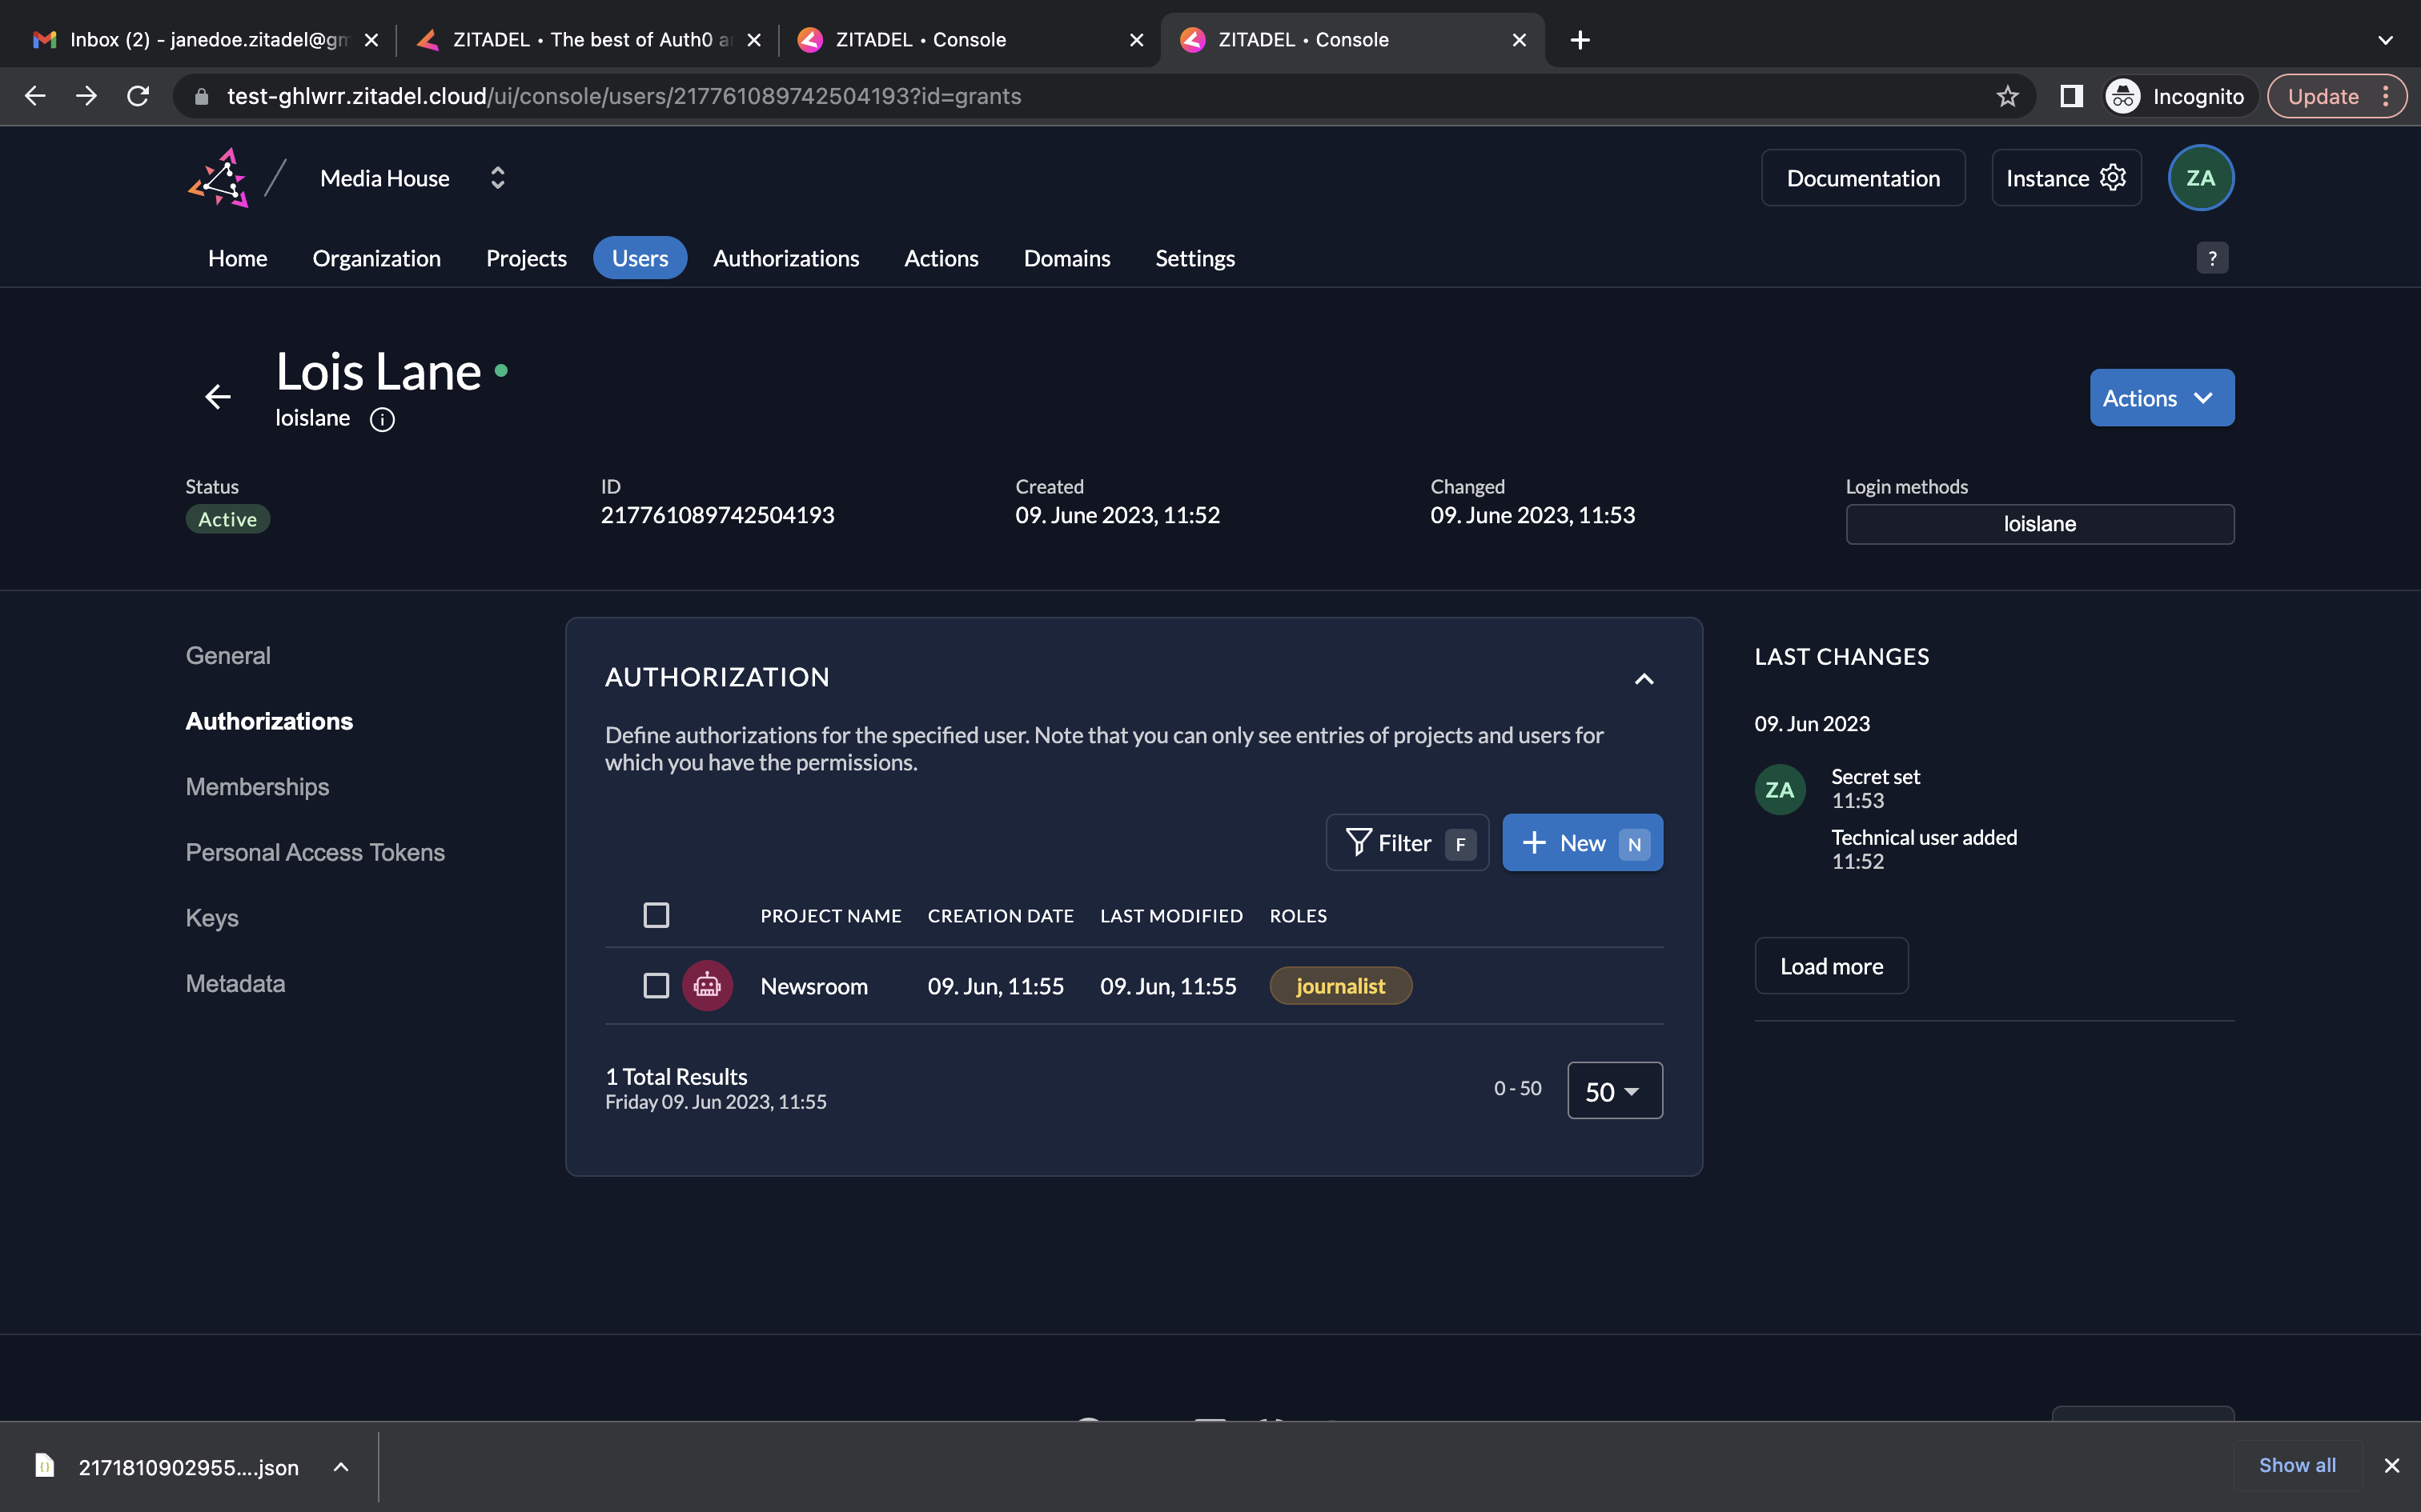The width and height of the screenshot is (2421, 1512).
Task: Reload the page with refresh icon
Action: point(138,96)
